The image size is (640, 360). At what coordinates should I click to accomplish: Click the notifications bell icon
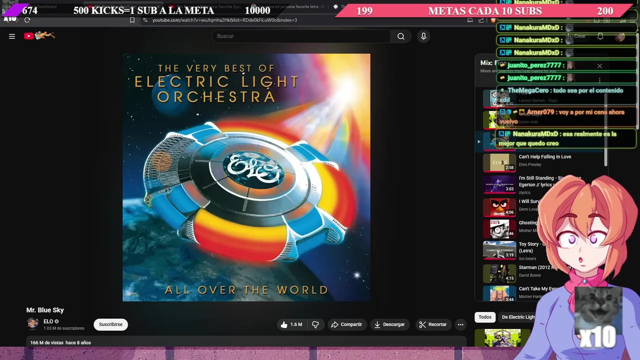pyautogui.click(x=600, y=36)
